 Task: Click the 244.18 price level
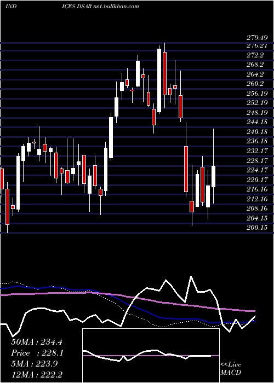click(x=257, y=123)
